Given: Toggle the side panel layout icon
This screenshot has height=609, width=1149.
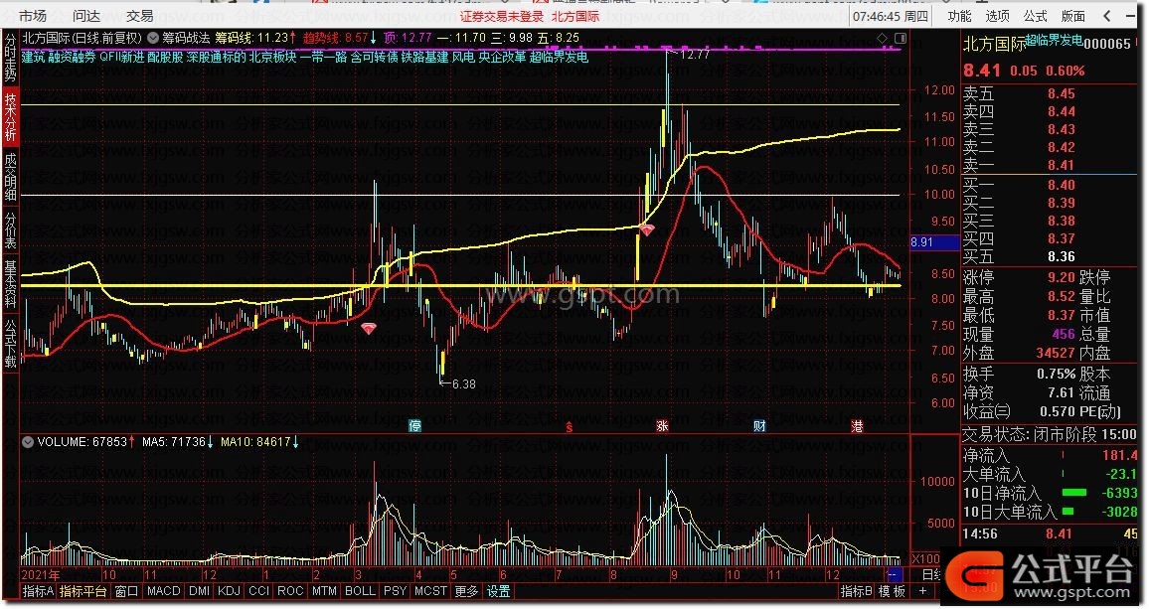Looking at the screenshot, I should click(x=901, y=38).
